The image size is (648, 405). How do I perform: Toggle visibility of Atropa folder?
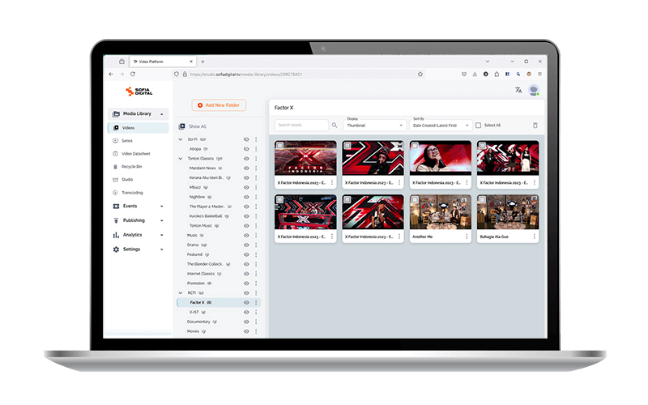(x=246, y=149)
